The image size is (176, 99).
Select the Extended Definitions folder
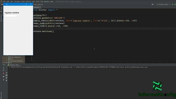click(x=15, y=61)
